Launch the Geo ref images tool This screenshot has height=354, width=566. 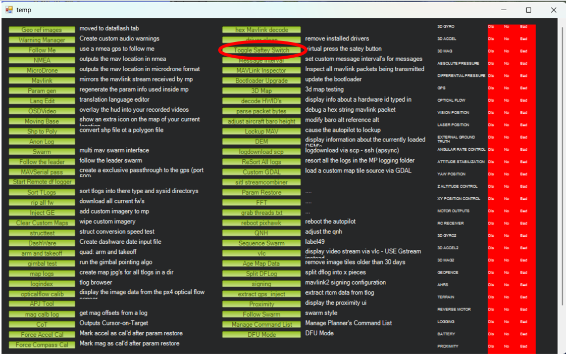42,30
